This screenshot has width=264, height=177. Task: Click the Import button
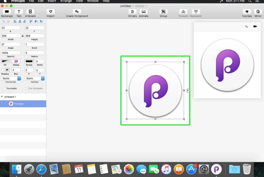tap(50, 12)
